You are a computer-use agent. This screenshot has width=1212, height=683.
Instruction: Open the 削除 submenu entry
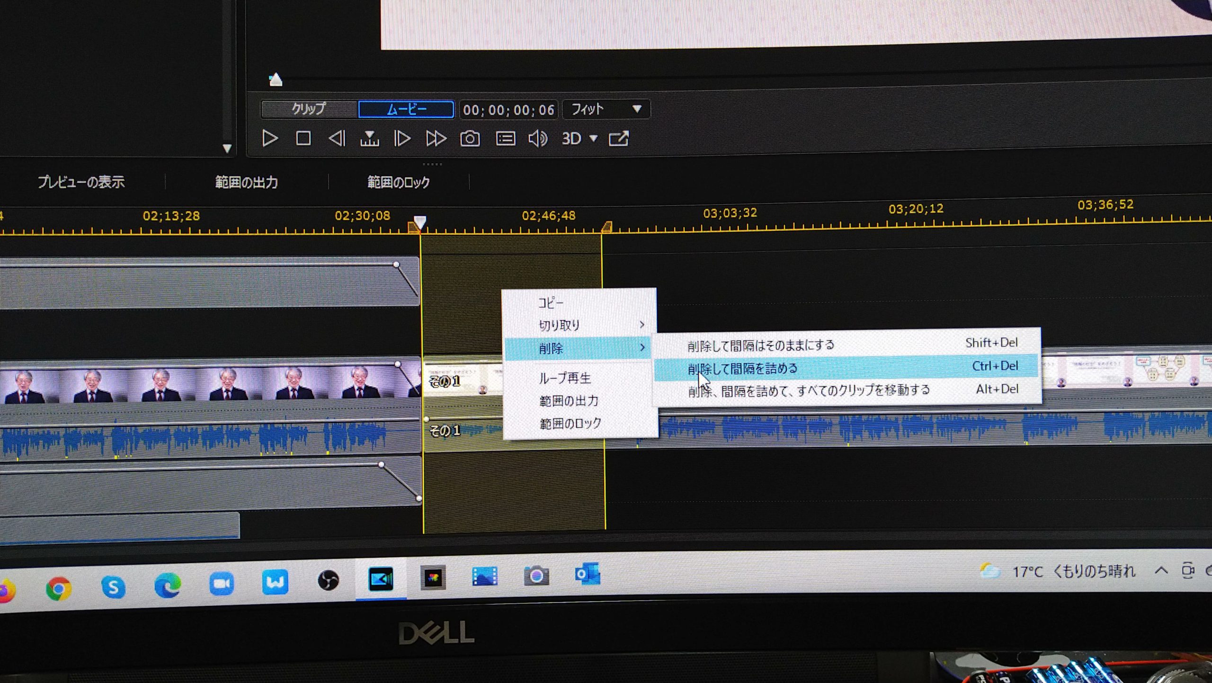pos(579,348)
